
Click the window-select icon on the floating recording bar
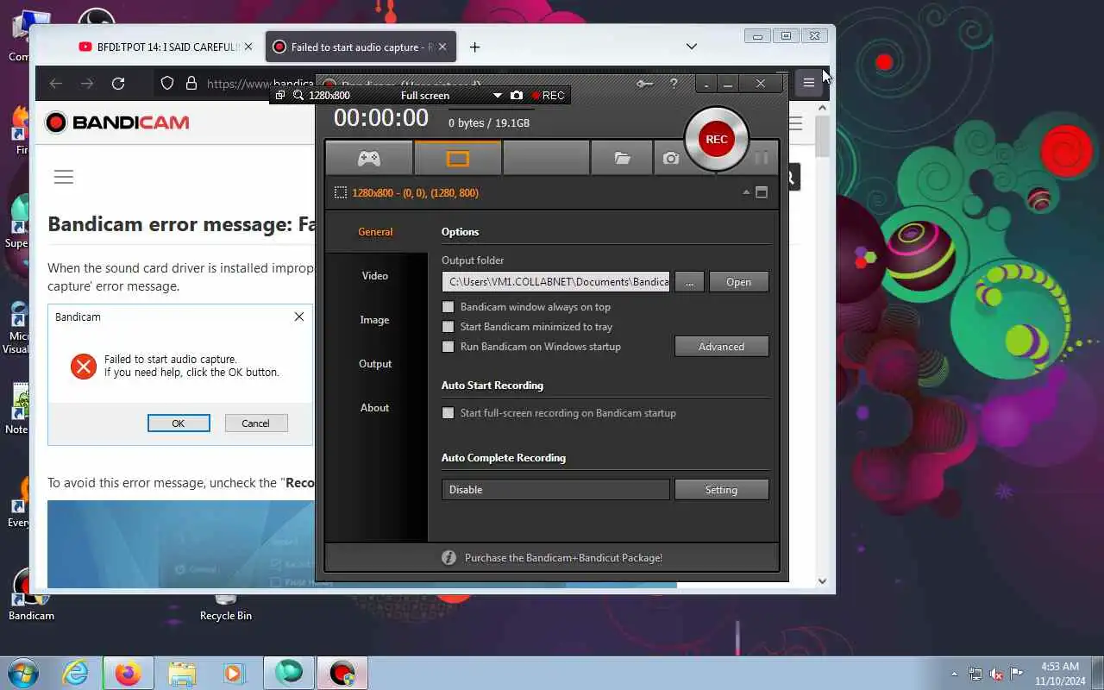coord(280,95)
